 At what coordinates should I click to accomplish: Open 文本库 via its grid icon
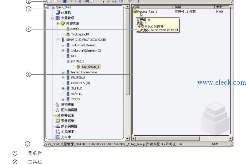tap(58, 137)
